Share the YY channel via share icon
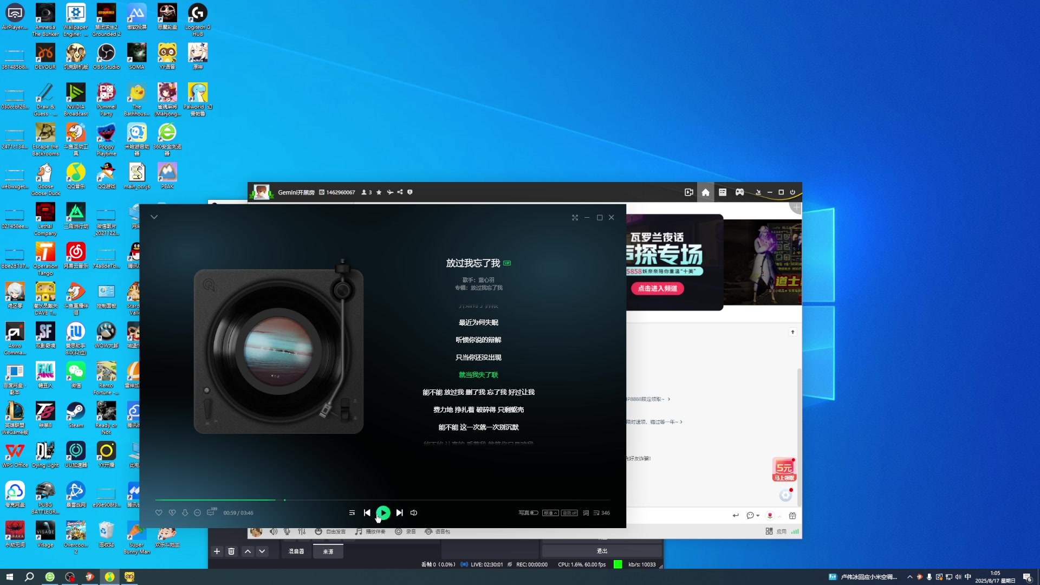This screenshot has height=585, width=1040. coord(400,192)
